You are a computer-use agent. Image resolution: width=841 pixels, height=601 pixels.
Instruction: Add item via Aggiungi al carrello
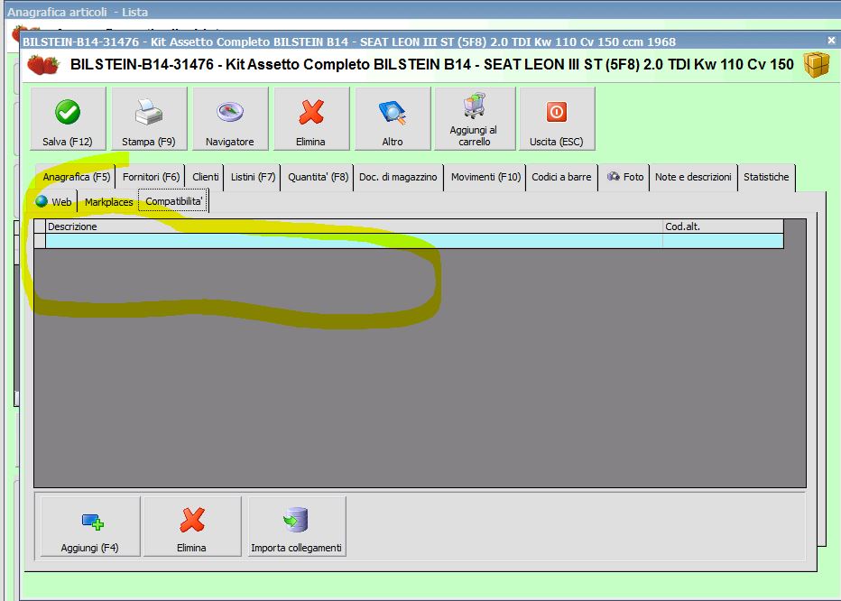point(475,118)
